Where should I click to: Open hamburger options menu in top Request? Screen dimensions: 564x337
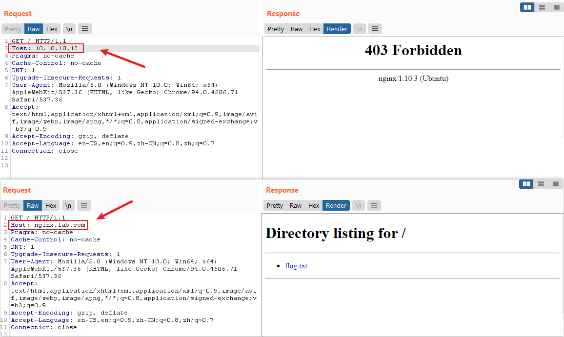click(x=85, y=29)
